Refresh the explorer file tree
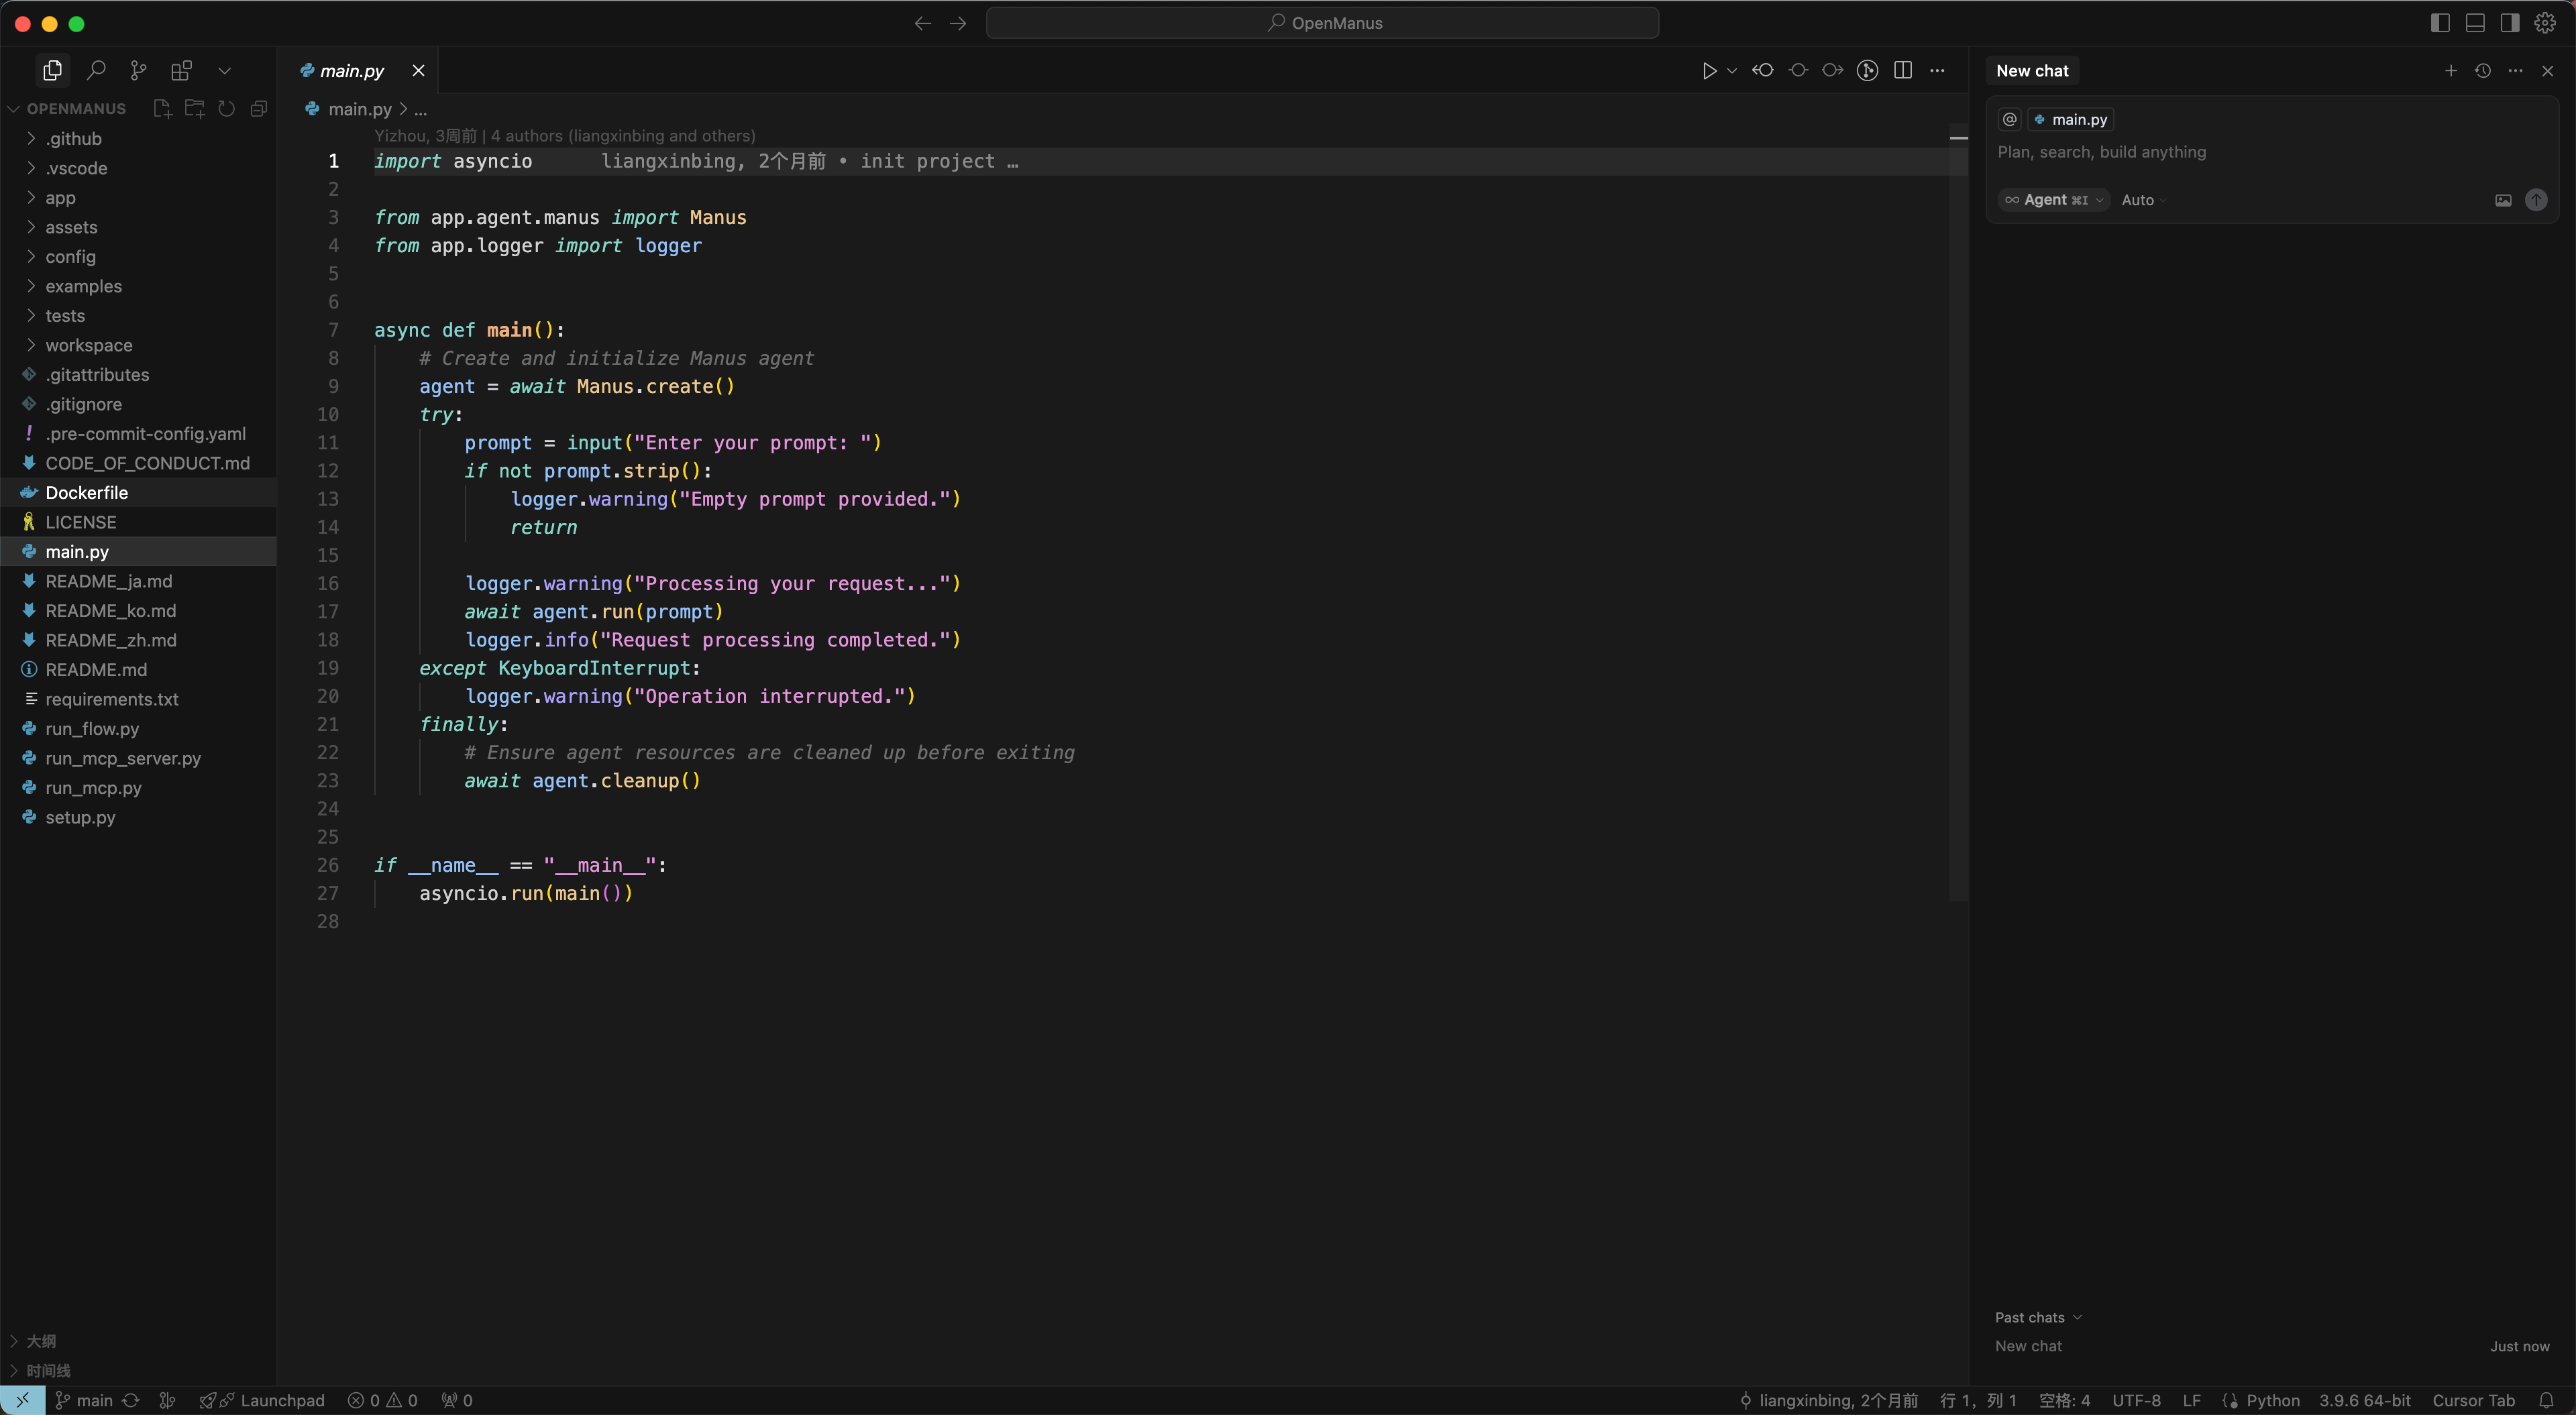2576x1415 pixels. (x=227, y=108)
